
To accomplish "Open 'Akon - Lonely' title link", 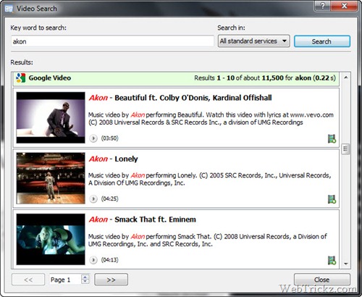I will pos(114,159).
